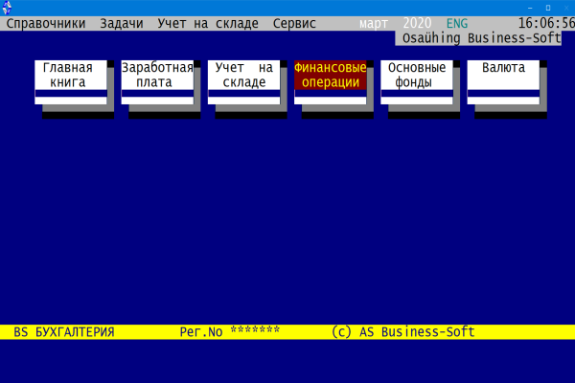Select the Заработная плата module tile
This screenshot has width=575, height=383.
tap(157, 82)
